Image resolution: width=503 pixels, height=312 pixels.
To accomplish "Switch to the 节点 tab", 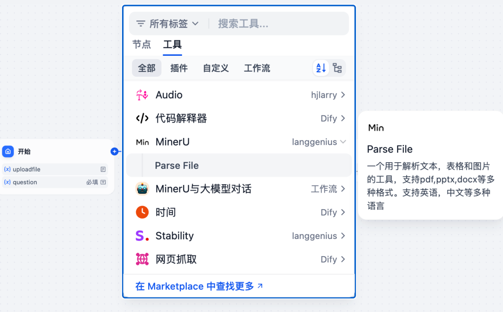I will [x=142, y=44].
